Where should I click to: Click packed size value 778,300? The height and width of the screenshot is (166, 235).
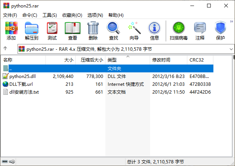[x=95, y=76]
